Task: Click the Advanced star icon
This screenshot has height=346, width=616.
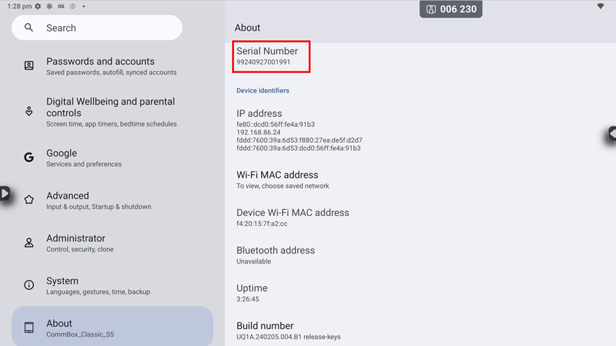Action: pyautogui.click(x=29, y=200)
